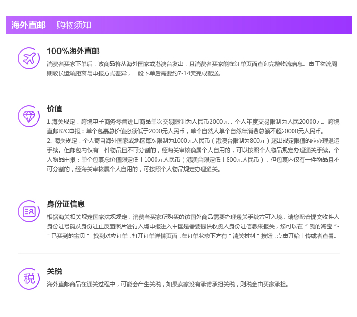Click line starting 直邮B2C申报

185,131
